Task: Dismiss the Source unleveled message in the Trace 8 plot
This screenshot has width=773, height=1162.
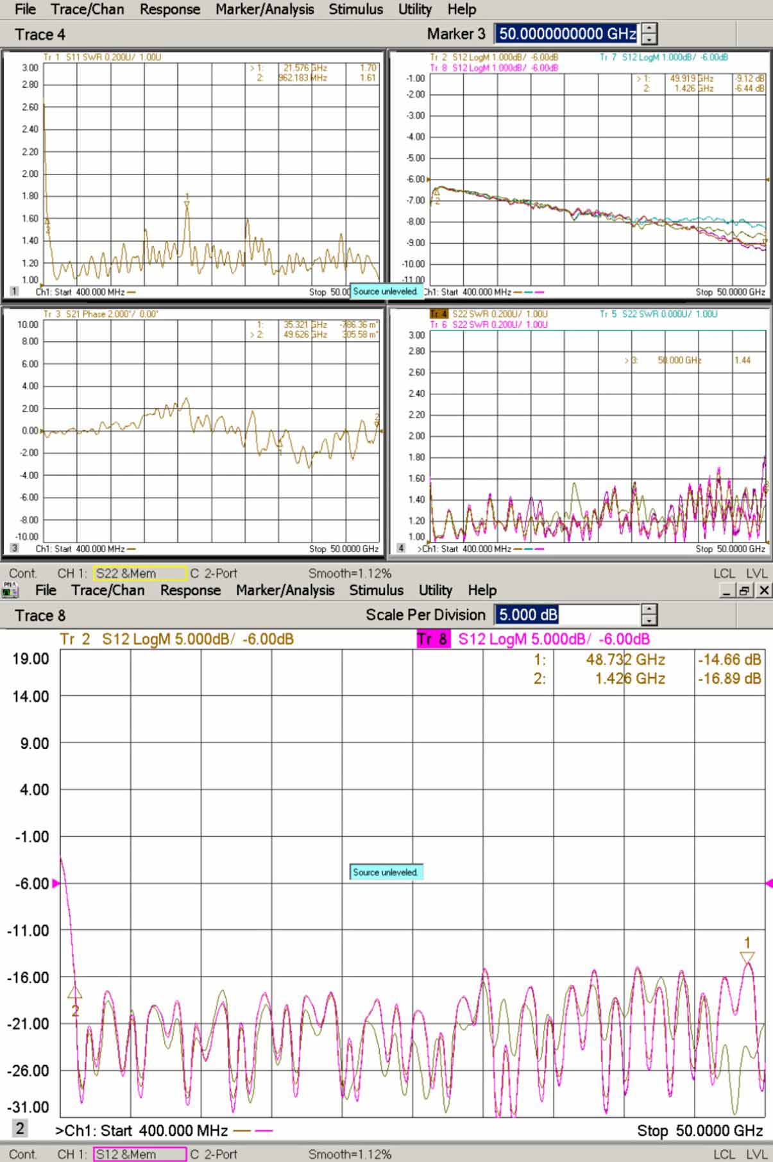Action: (x=386, y=872)
